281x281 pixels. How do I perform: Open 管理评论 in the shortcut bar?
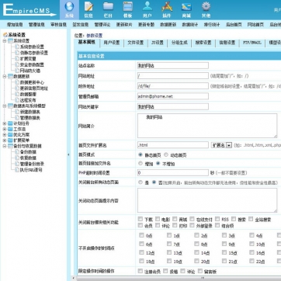[102, 25]
